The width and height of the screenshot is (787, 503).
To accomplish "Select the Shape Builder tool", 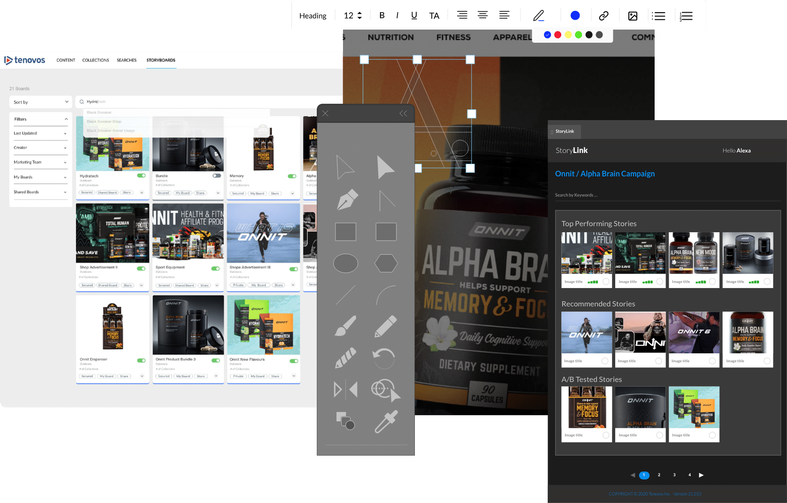I will click(x=386, y=390).
